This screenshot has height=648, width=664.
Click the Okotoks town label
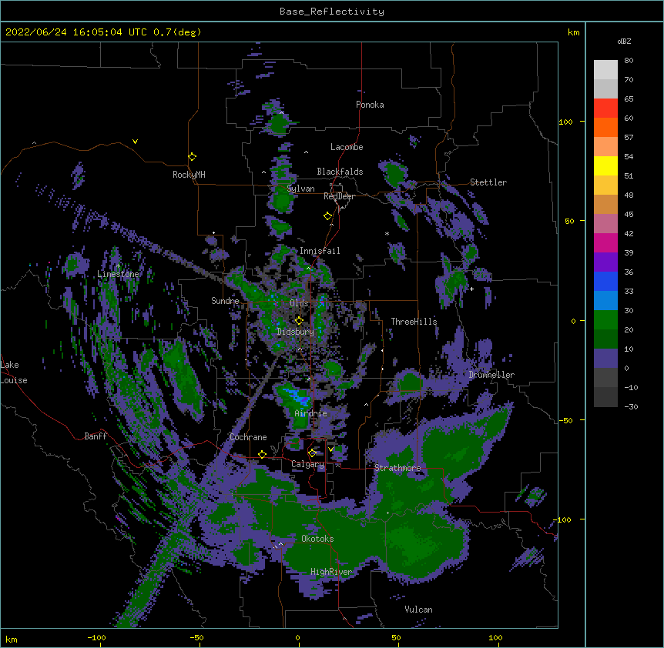[x=317, y=539]
